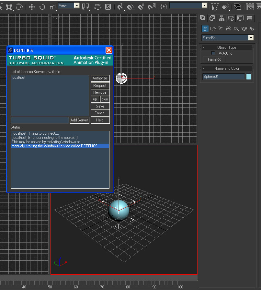Collapse the Name and Color rollout

click(x=227, y=68)
